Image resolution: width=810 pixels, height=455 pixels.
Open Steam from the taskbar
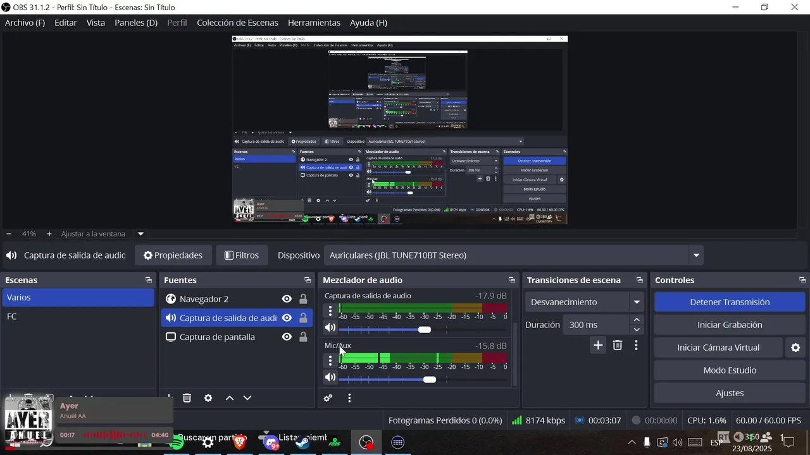point(303,442)
